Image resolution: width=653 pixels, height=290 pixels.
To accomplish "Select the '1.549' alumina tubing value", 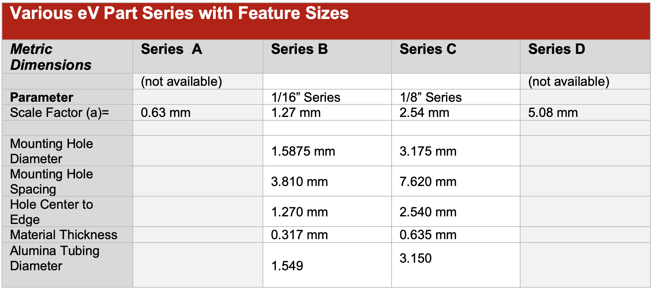I will (x=287, y=266).
